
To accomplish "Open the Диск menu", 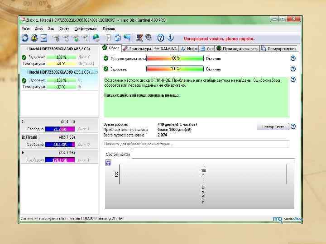I will coord(39,28).
